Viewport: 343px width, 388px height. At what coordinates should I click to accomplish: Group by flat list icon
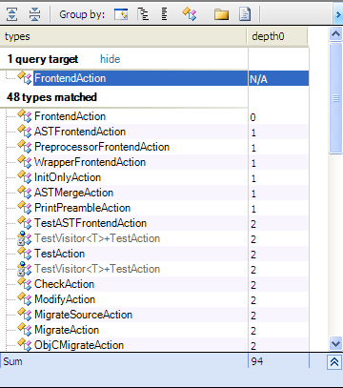point(164,14)
